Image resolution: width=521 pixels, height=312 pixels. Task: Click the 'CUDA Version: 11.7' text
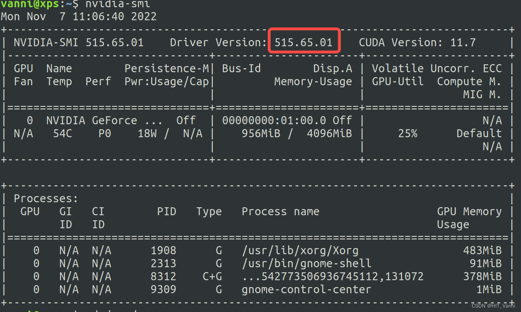417,43
